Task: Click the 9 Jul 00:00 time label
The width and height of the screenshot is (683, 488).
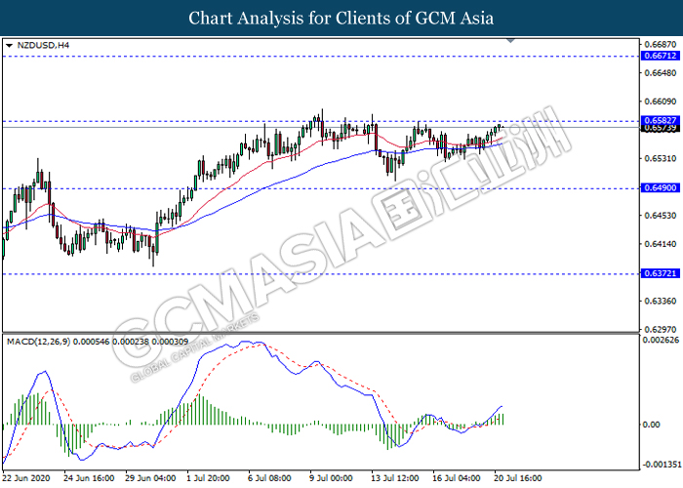Action: coord(331,478)
